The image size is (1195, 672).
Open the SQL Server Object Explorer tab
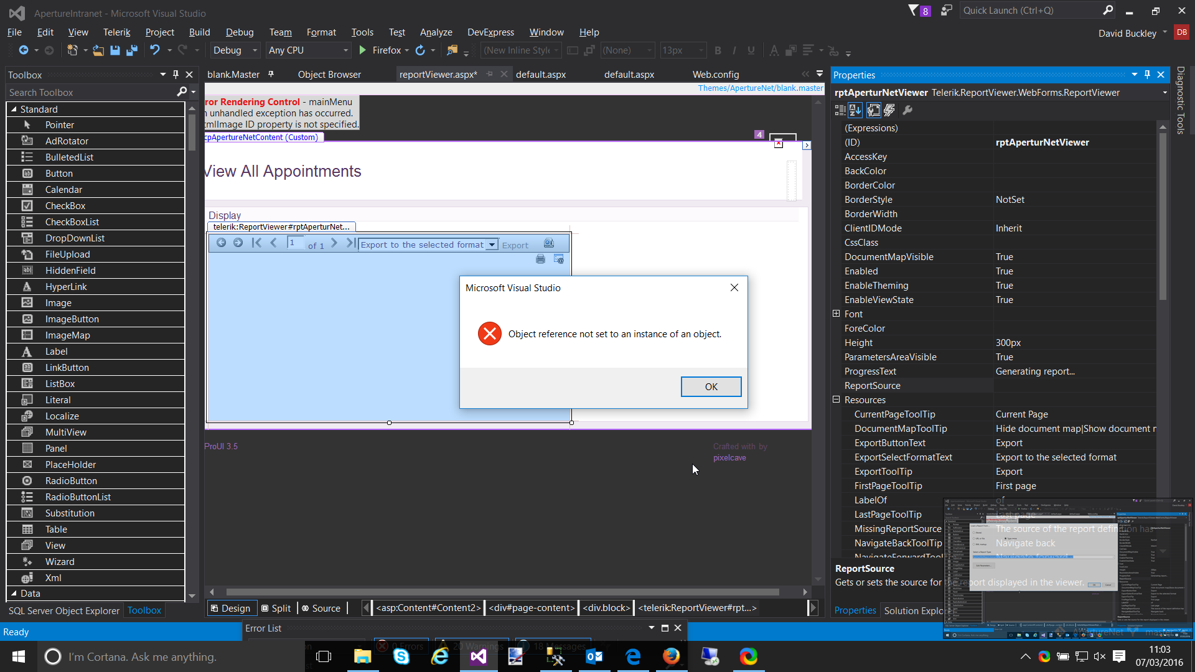[64, 610]
